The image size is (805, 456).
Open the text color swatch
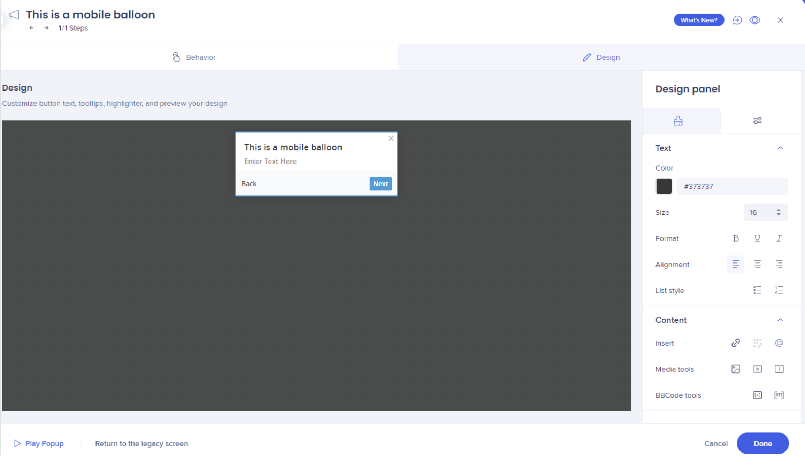[x=664, y=186]
